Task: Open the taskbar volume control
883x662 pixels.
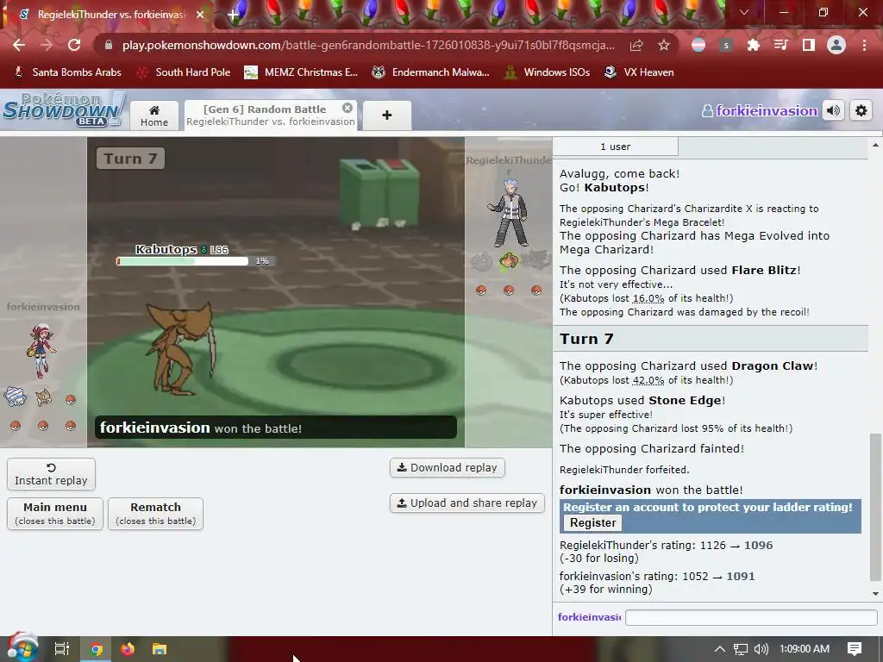Action: pyautogui.click(x=761, y=649)
